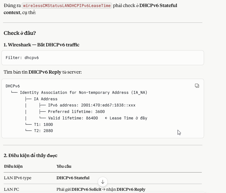Click the scroll-to-bottom arrow button
Screen dimensions: 226x193
[103, 182]
